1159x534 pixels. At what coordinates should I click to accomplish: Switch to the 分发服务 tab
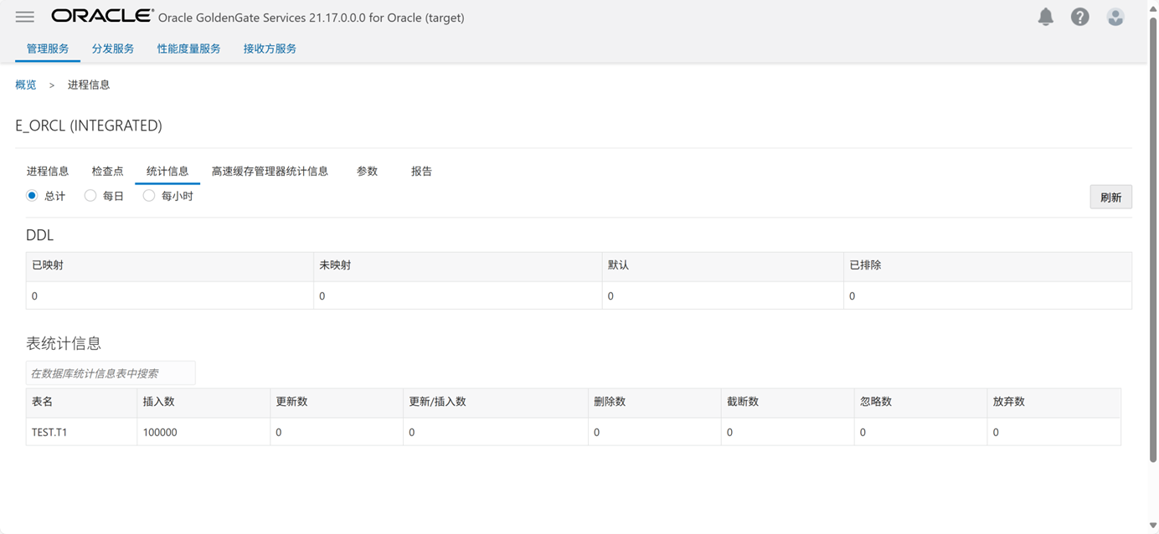[113, 49]
